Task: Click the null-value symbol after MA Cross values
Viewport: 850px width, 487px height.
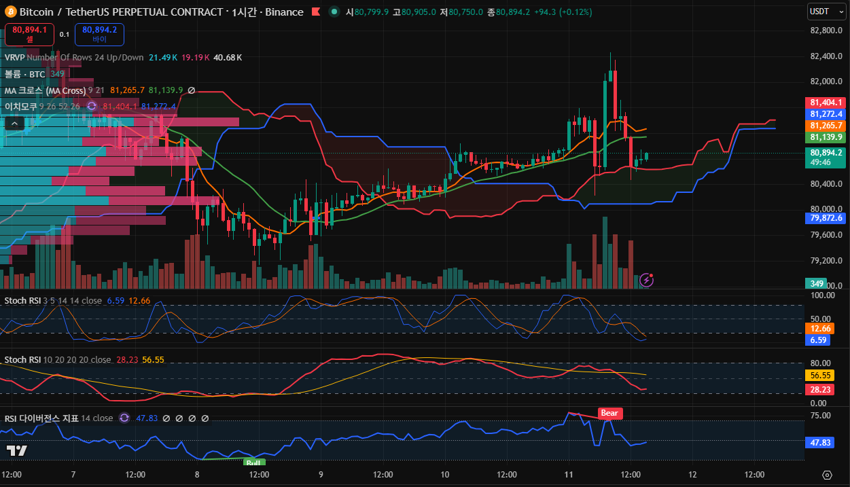Action: [x=192, y=90]
